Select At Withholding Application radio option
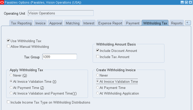Screen dimensions: 193x110 [98, 93]
